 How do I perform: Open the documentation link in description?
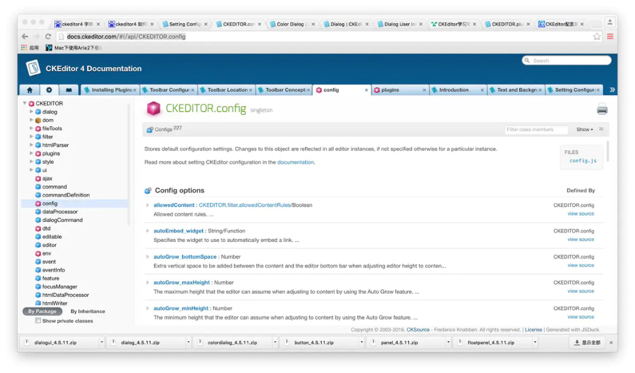[296, 162]
